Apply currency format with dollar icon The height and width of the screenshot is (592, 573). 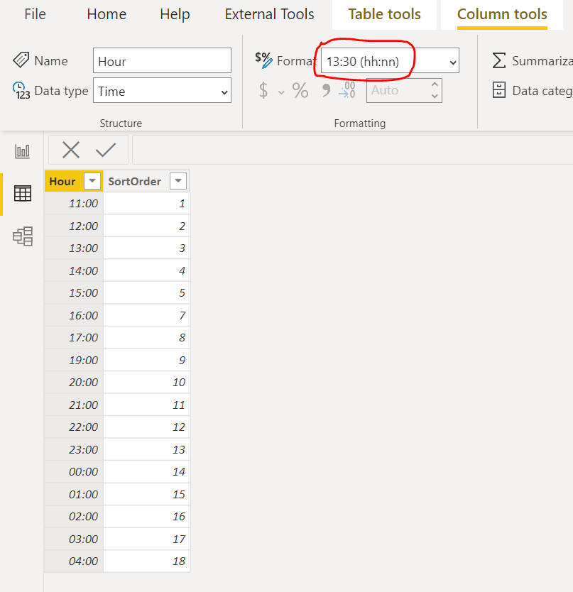coord(263,90)
